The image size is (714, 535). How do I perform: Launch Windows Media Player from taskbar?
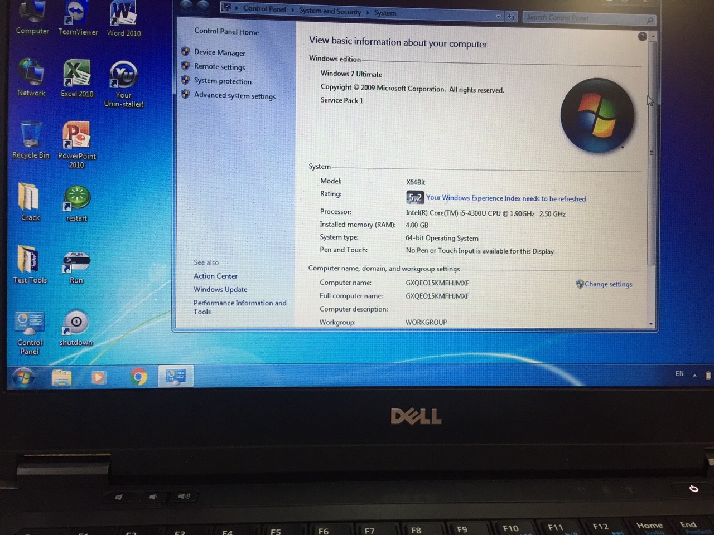coord(99,378)
